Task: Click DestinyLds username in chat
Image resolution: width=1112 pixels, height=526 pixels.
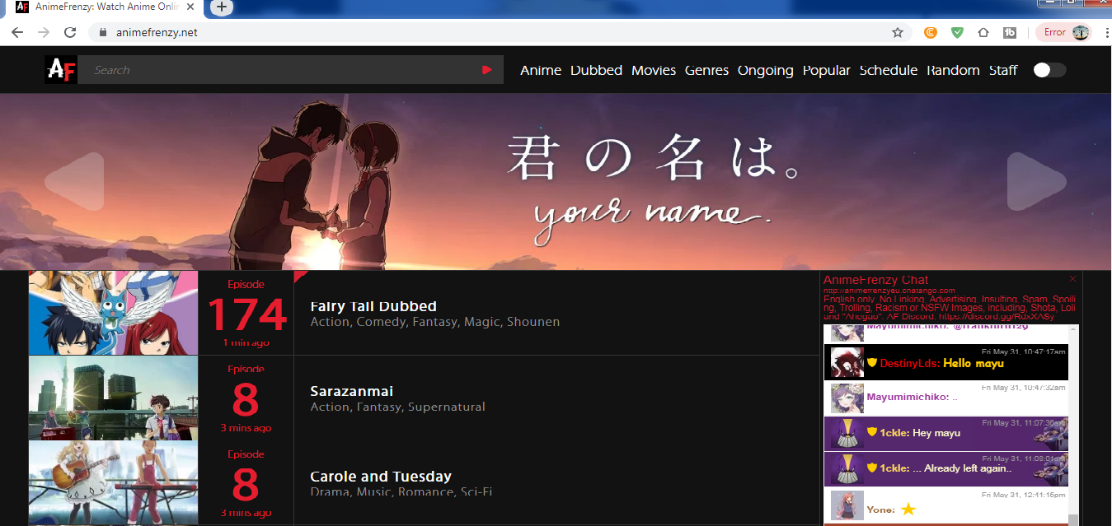Action: [x=909, y=363]
